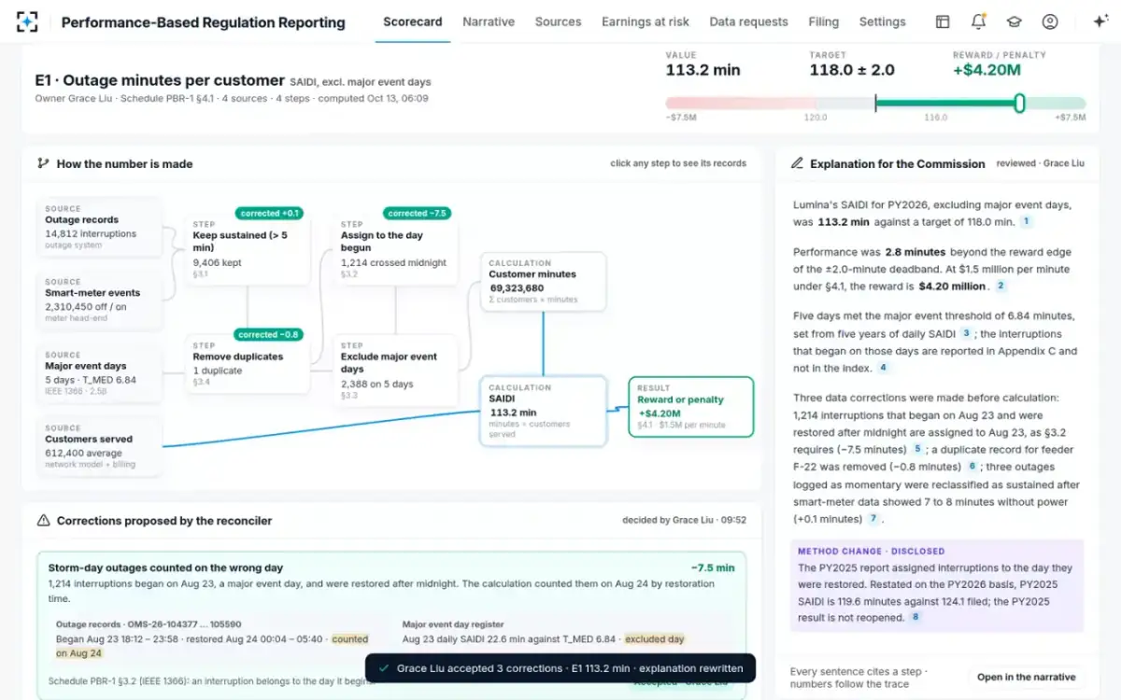Open the learning cap icon

click(x=1014, y=21)
